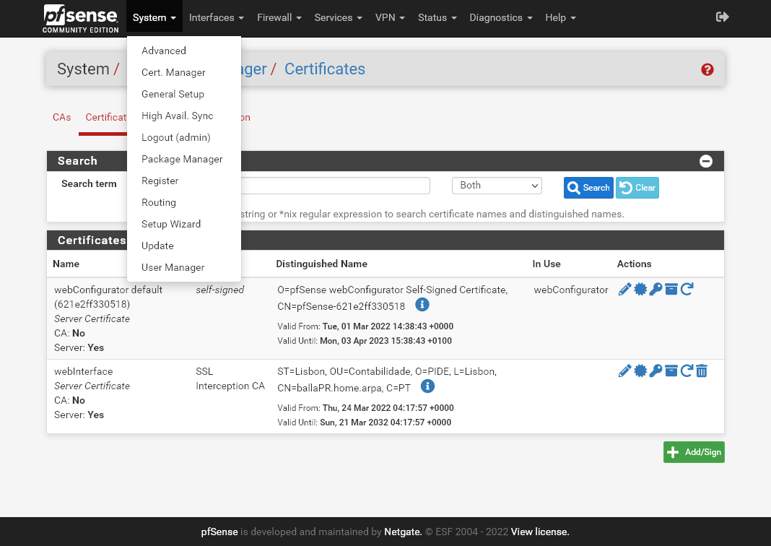Screen dimensions: 771x546
Task: Click the trash icon to delete webInterface
Action: 702,371
